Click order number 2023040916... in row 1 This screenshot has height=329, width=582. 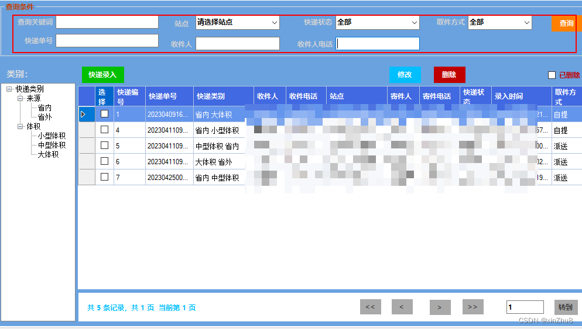tap(168, 115)
